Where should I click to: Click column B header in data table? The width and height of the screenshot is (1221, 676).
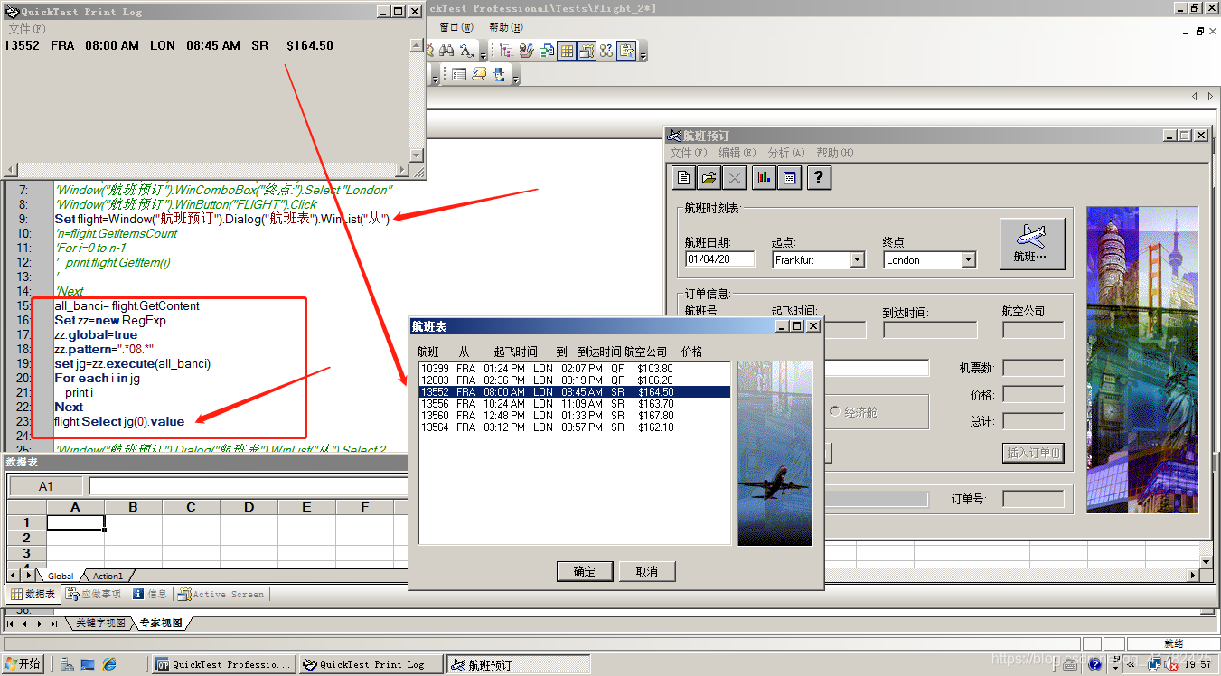(x=133, y=507)
